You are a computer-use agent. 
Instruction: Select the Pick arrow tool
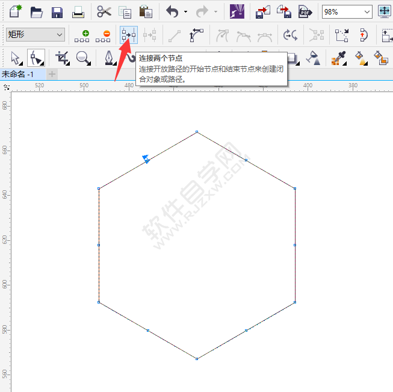[16, 58]
